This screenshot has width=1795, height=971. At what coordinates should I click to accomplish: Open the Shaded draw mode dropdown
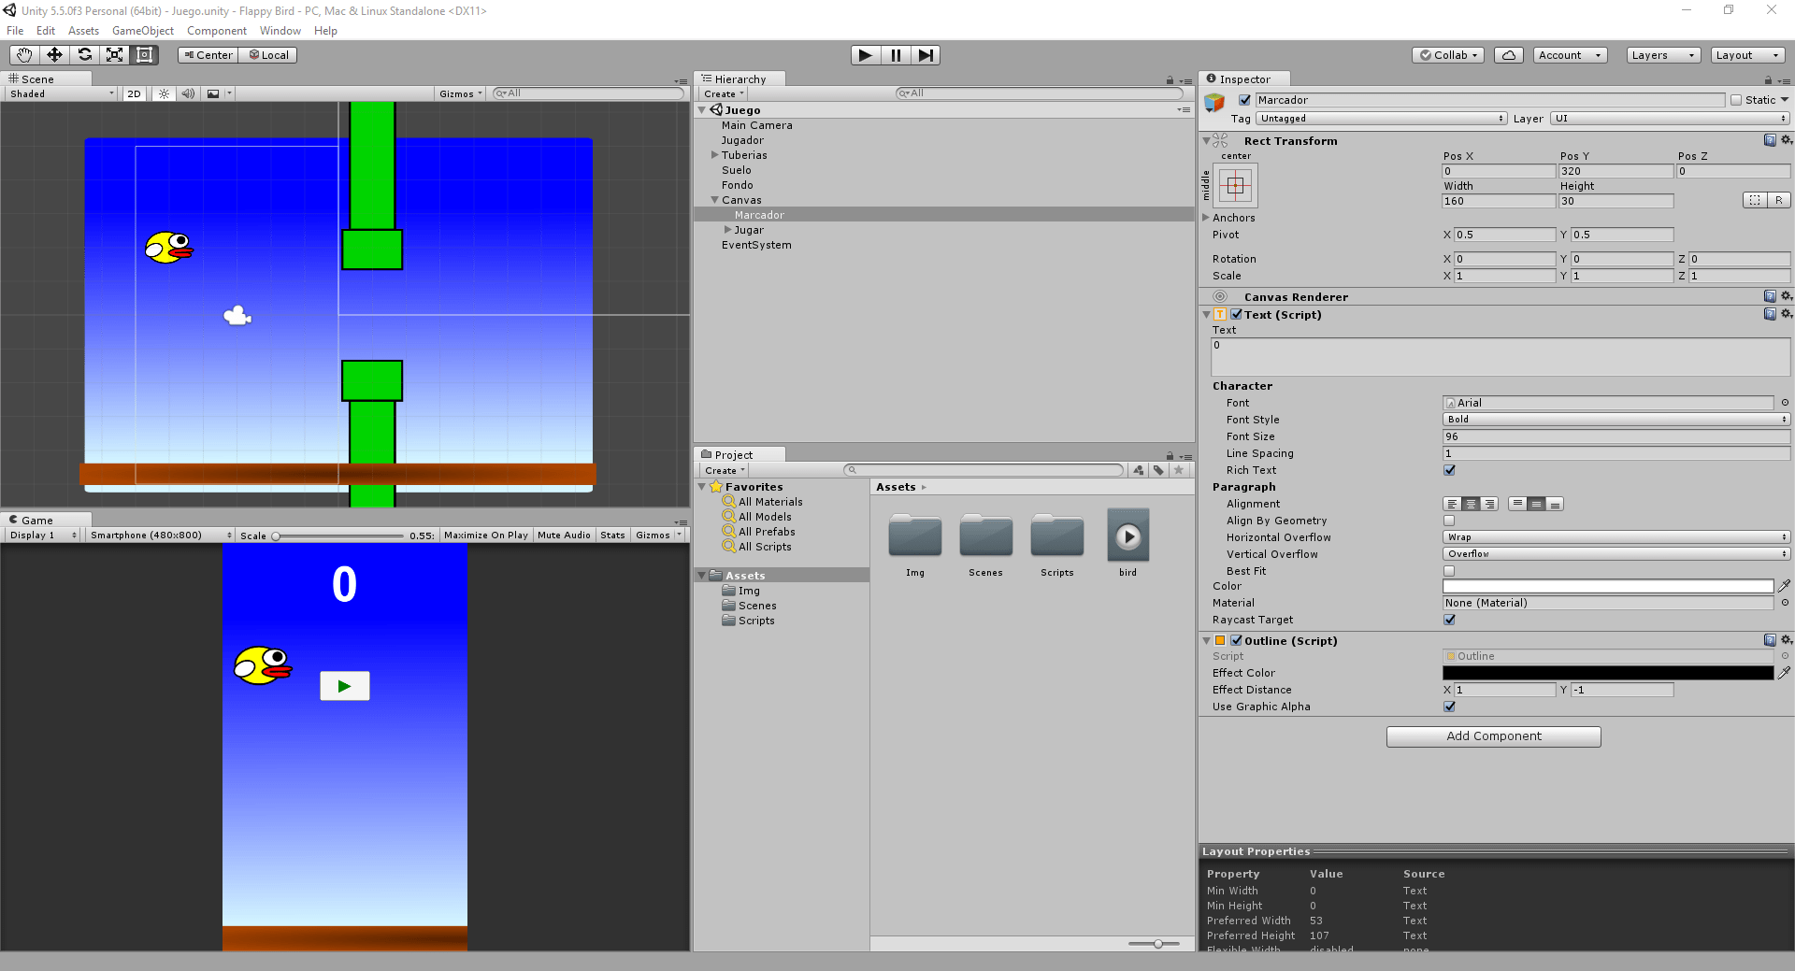click(x=62, y=93)
